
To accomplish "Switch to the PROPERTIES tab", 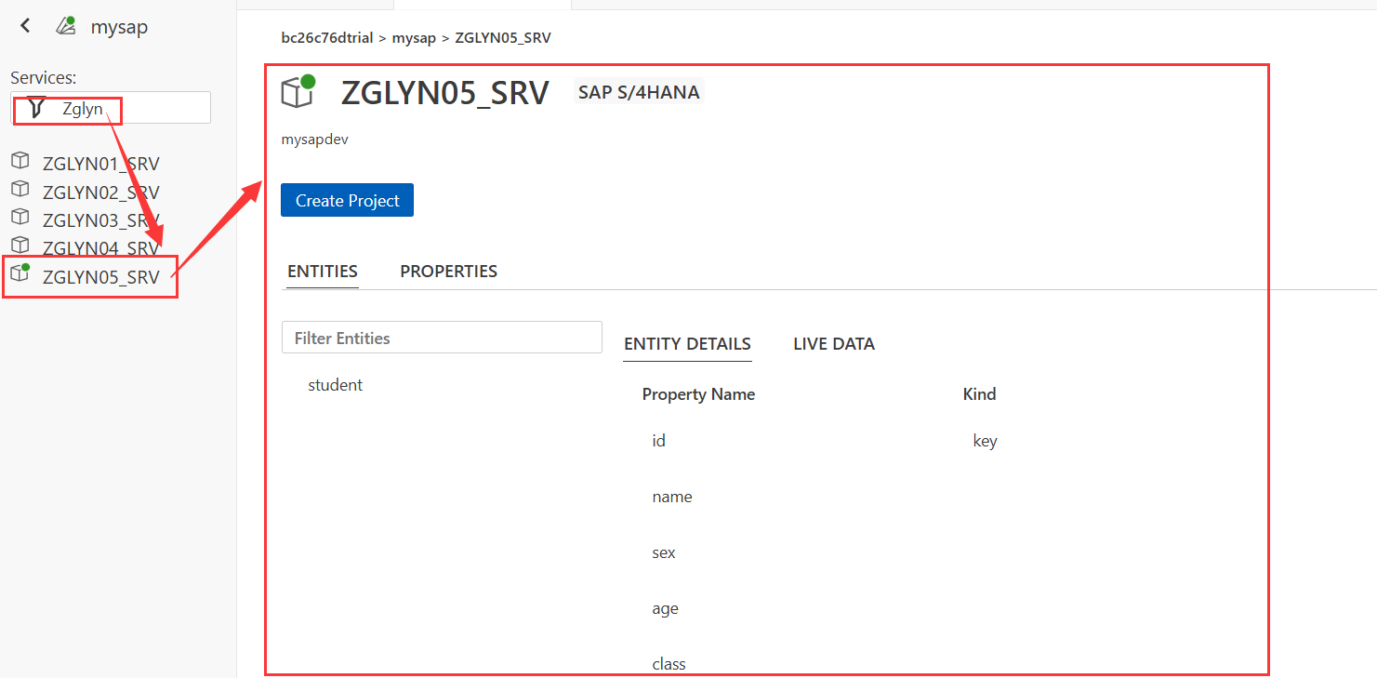I will (x=448, y=271).
